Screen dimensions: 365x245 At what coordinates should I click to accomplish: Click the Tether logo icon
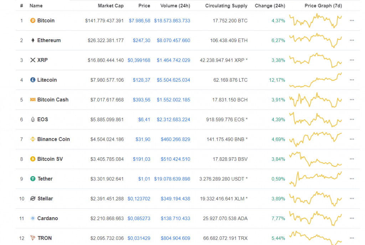click(33, 179)
